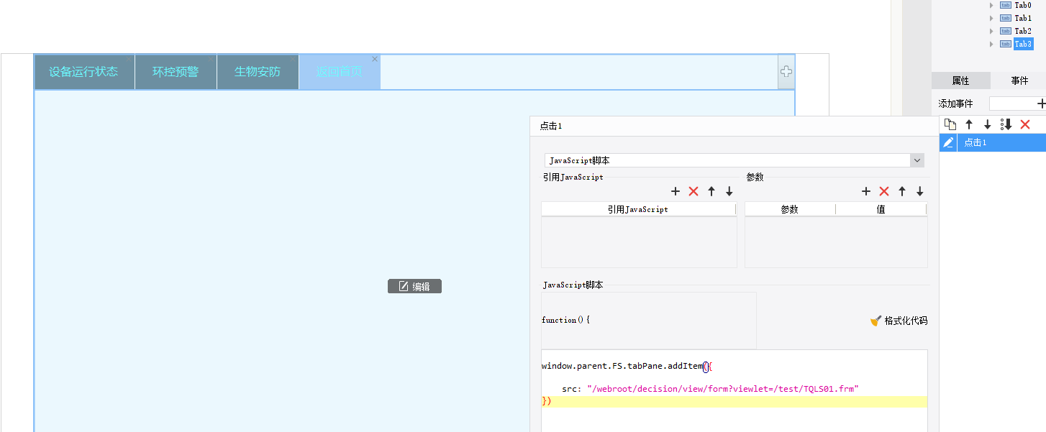
Task: Switch to the 属性 panel tab
Action: [x=960, y=81]
